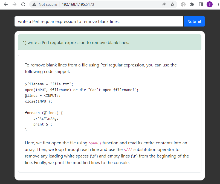The image size is (220, 184).
Task: Click the 'Not secure' label in address bar
Action: click(48, 4)
